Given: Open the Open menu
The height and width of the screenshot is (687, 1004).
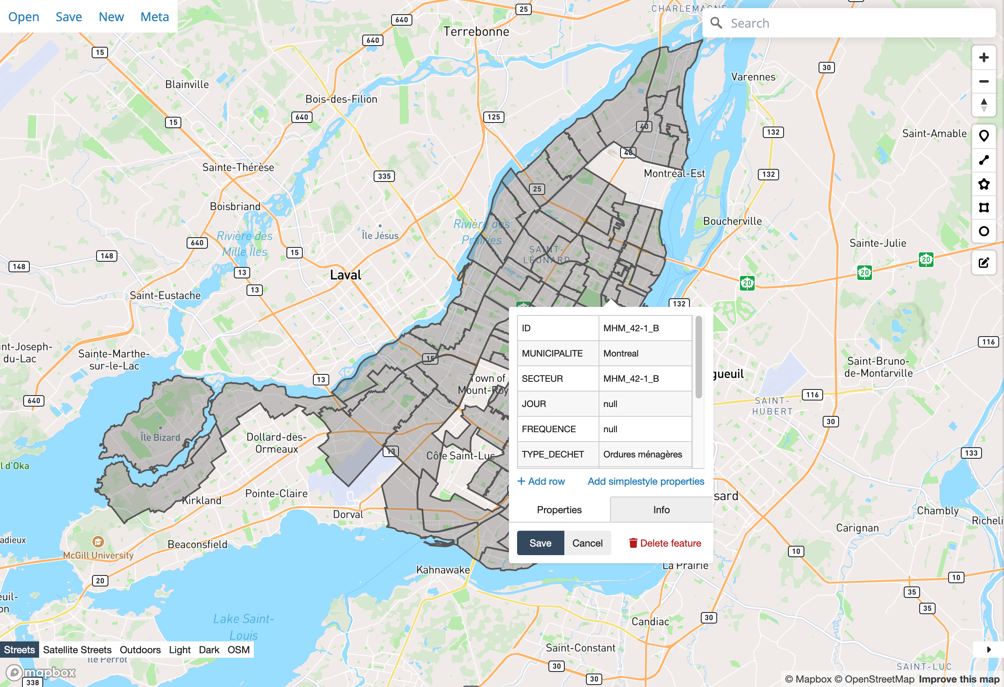Looking at the screenshot, I should coord(24,17).
